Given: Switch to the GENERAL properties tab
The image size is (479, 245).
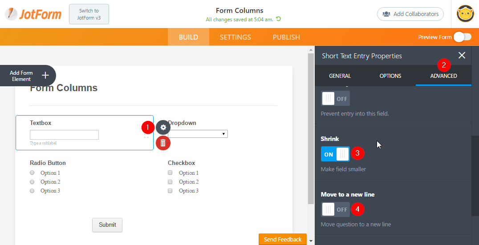Looking at the screenshot, I should (x=340, y=76).
